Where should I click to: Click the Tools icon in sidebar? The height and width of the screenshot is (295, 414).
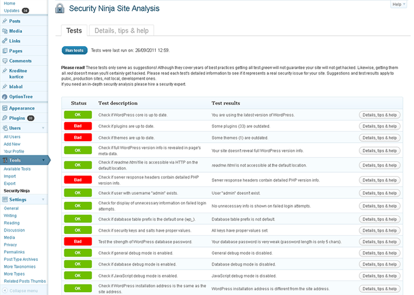coord(5,160)
